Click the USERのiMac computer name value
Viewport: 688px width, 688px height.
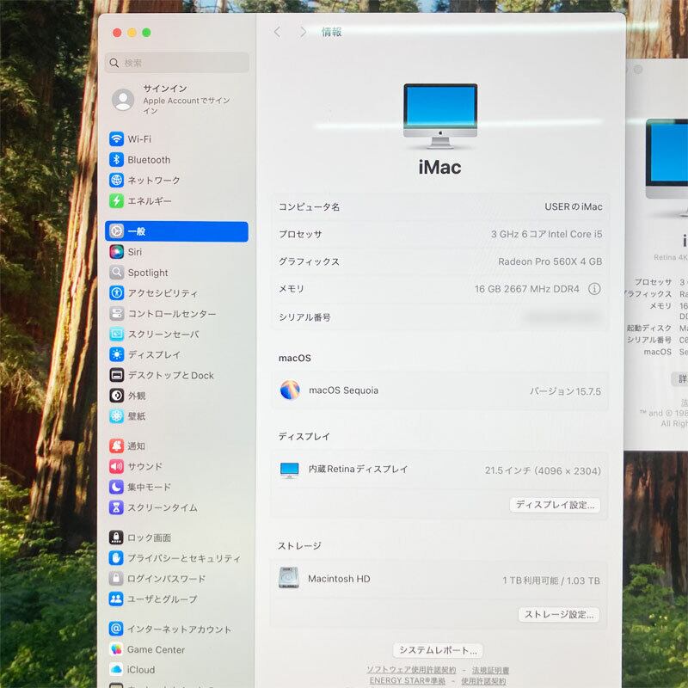click(574, 206)
